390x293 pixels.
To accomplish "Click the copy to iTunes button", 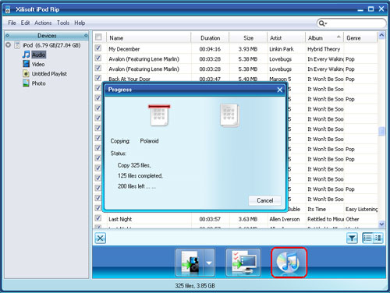I will [289, 263].
